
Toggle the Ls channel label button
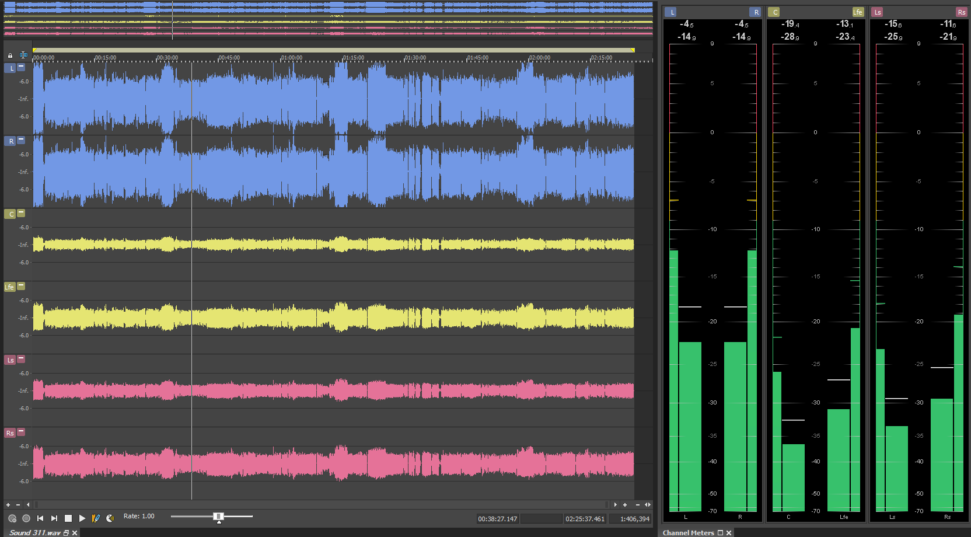10,360
